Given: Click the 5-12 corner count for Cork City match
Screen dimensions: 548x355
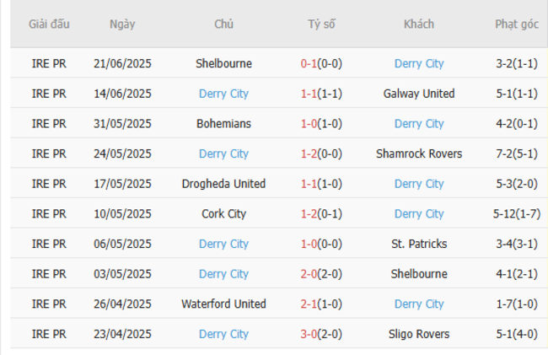Looking at the screenshot, I should (517, 214).
